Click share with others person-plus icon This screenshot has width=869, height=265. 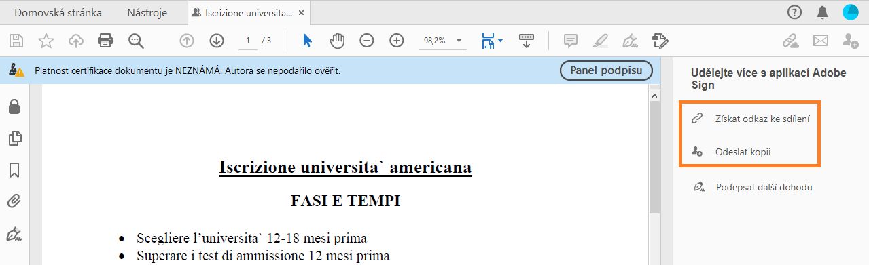[850, 41]
